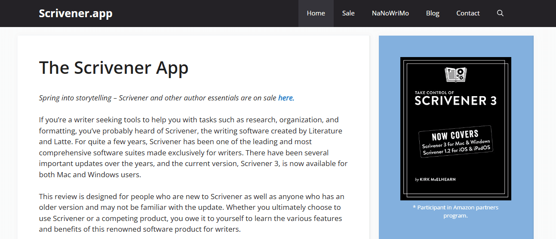The width and height of the screenshot is (556, 239).
Task: Click the "NOW COVERS" badge on the book
Action: tap(456, 142)
